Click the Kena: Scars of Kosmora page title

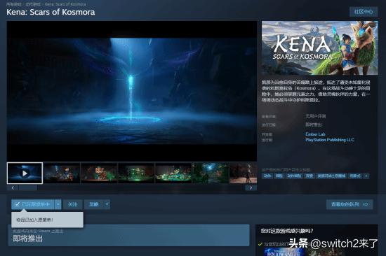click(x=51, y=12)
